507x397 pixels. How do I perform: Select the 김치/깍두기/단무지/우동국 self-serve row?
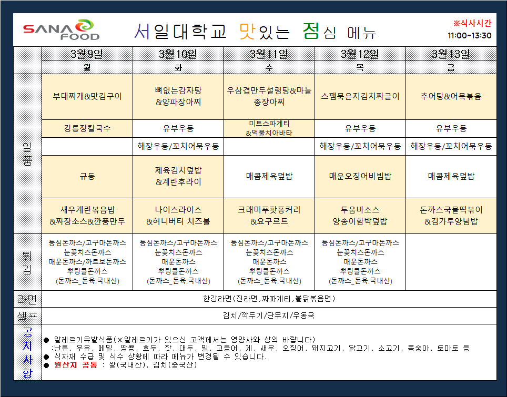click(269, 315)
